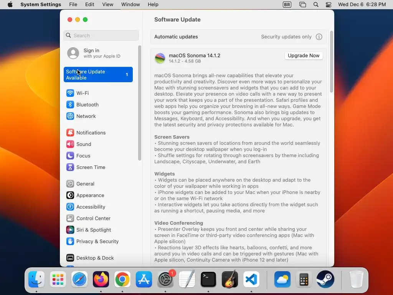Click the Upgrade Now button
Image resolution: width=393 pixels, height=295 pixels.
[304, 56]
